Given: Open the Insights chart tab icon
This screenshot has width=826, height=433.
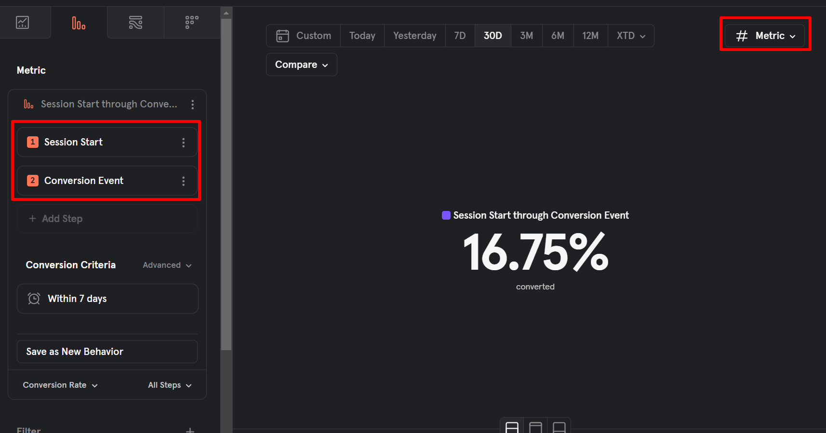Looking at the screenshot, I should tap(23, 23).
